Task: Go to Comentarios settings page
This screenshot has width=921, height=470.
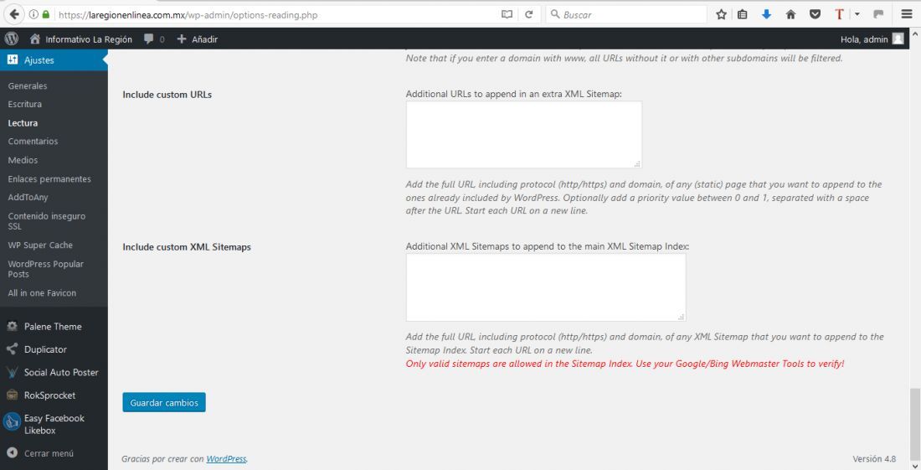Action: [x=33, y=142]
